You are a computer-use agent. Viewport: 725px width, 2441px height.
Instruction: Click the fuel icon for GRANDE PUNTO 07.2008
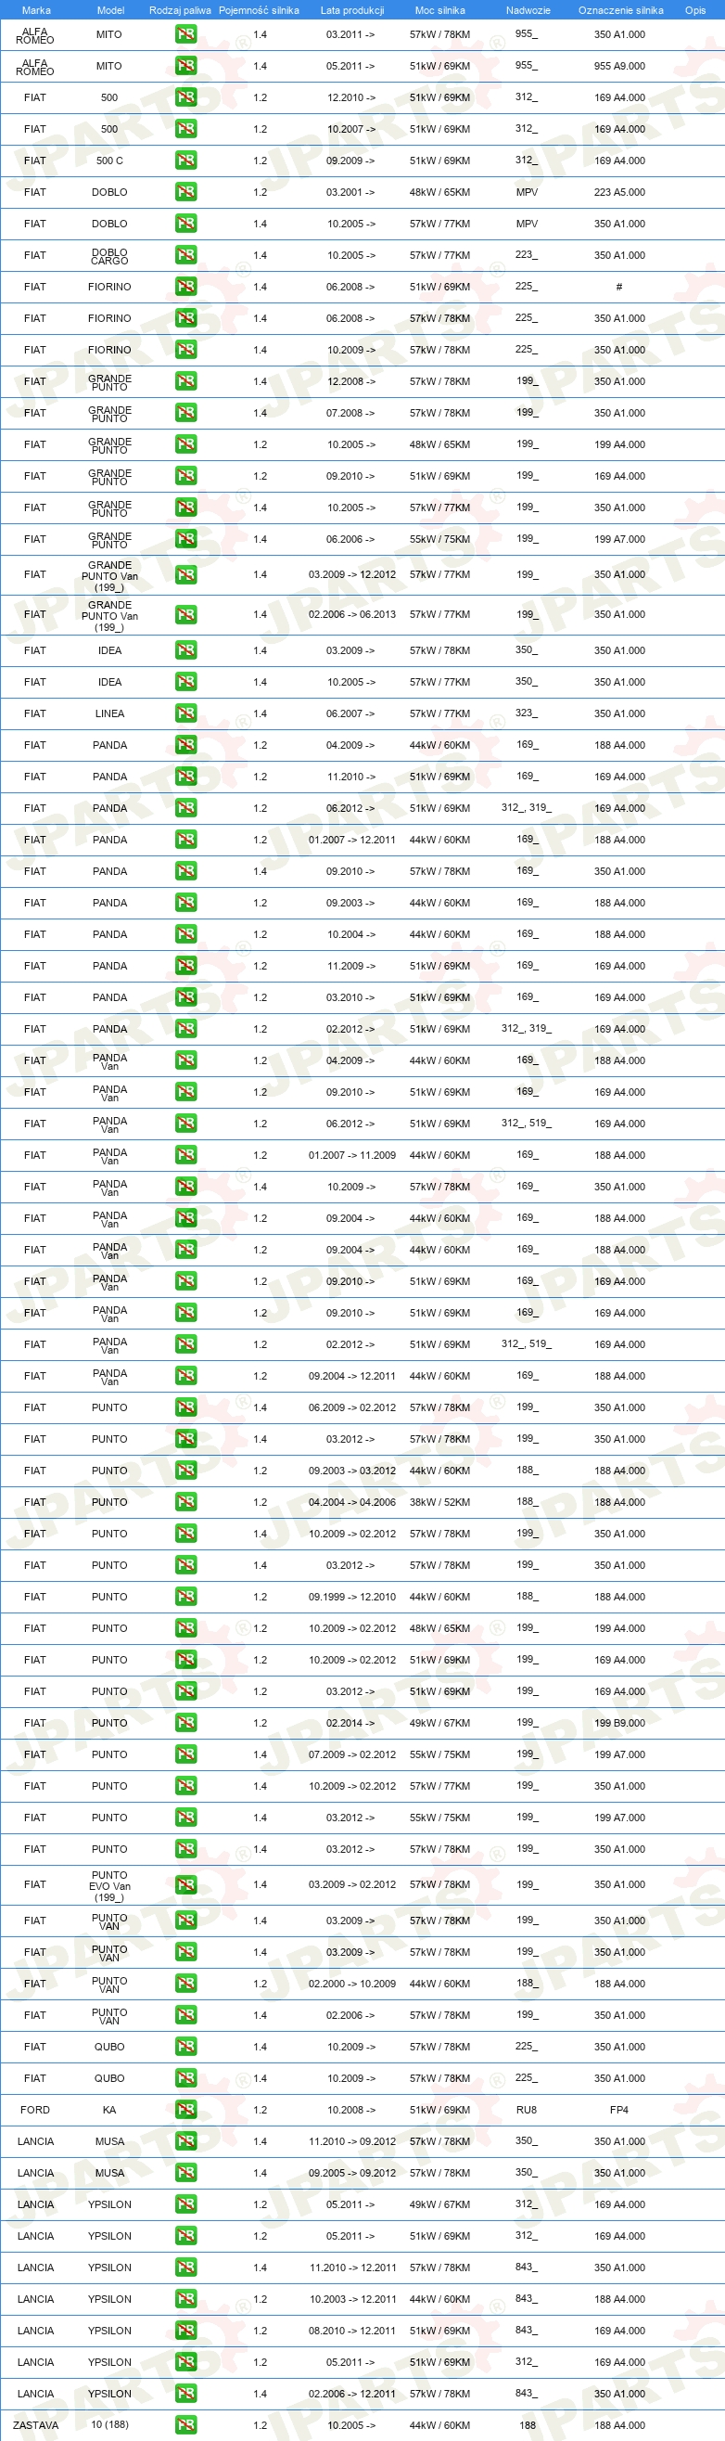click(x=185, y=413)
